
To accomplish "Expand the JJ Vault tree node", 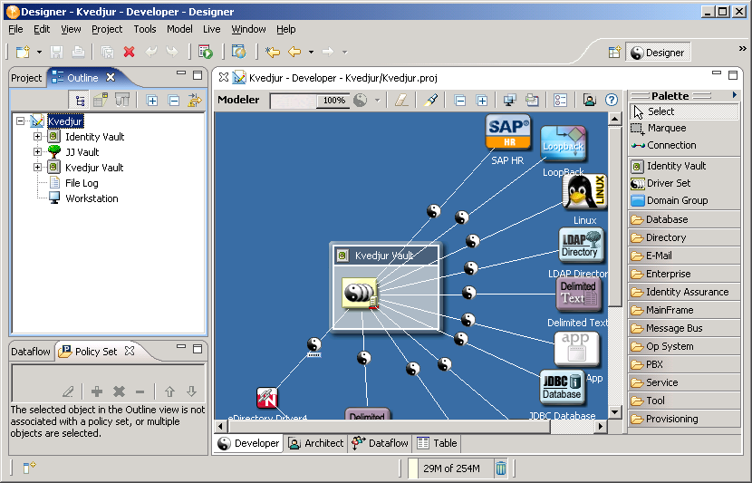I will point(37,152).
